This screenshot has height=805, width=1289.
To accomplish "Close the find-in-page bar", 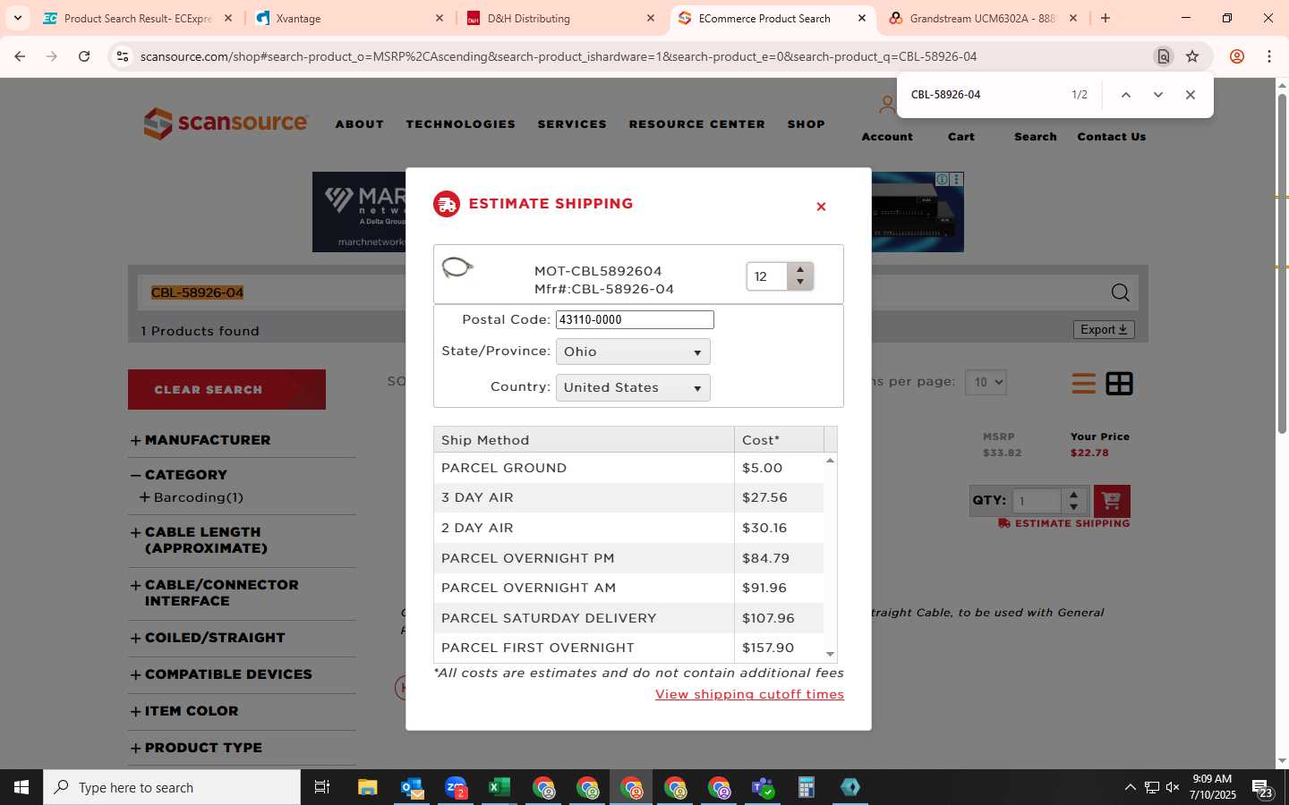I will point(1191,95).
